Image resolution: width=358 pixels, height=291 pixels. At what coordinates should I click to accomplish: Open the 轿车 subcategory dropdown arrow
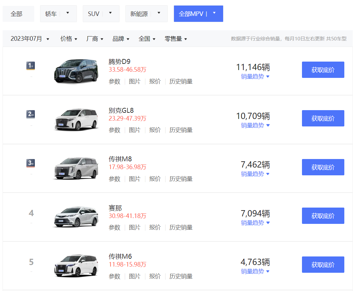pyautogui.click(x=67, y=13)
